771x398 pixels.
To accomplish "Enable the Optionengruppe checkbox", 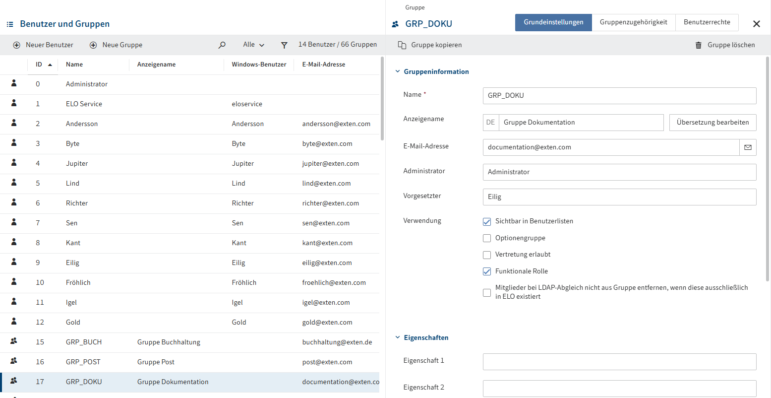I will [487, 238].
